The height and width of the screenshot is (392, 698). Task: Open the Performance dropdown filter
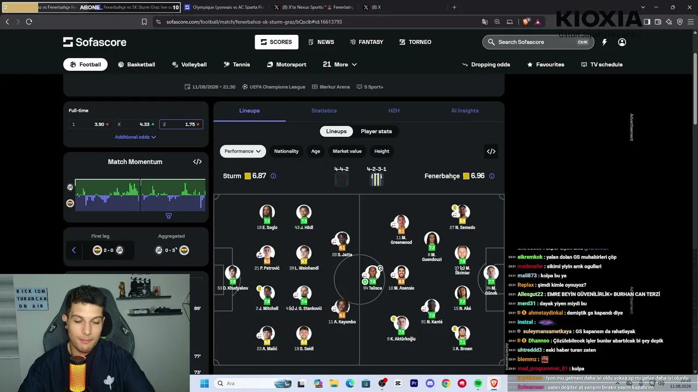243,151
